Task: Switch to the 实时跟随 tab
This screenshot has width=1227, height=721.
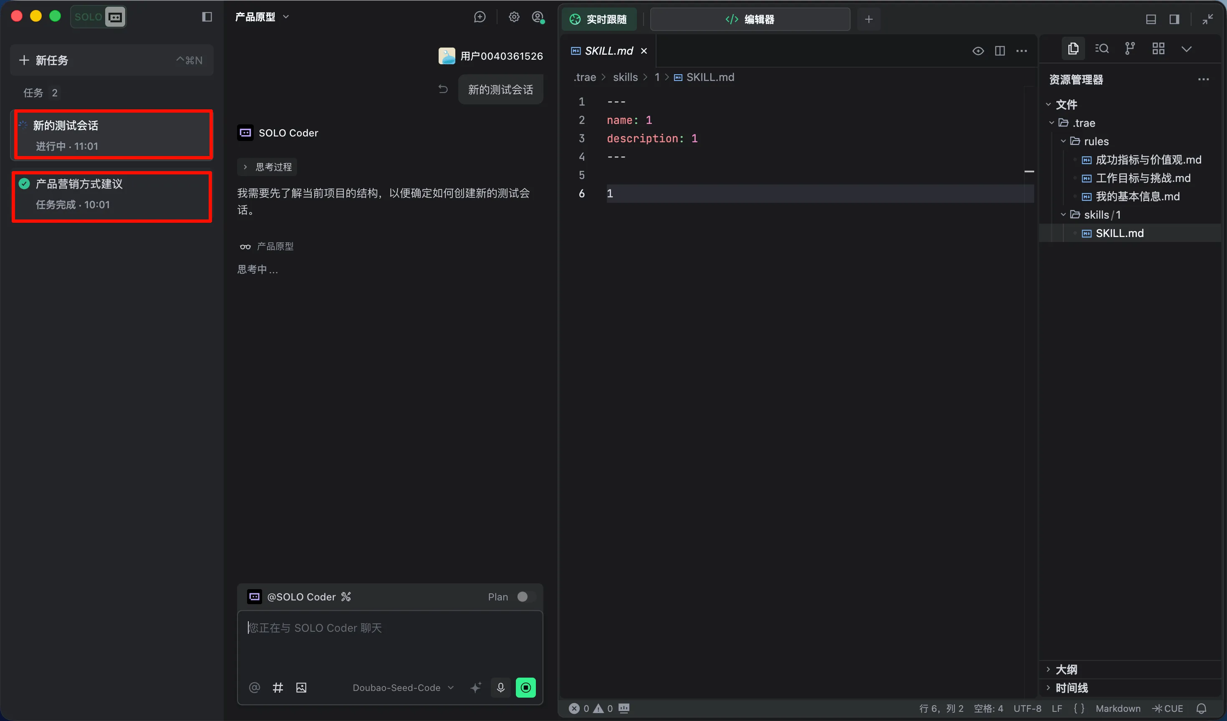Action: pos(598,20)
